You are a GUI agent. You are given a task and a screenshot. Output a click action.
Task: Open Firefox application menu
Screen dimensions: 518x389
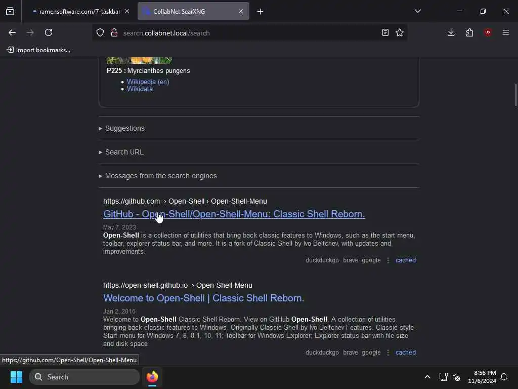[506, 32]
